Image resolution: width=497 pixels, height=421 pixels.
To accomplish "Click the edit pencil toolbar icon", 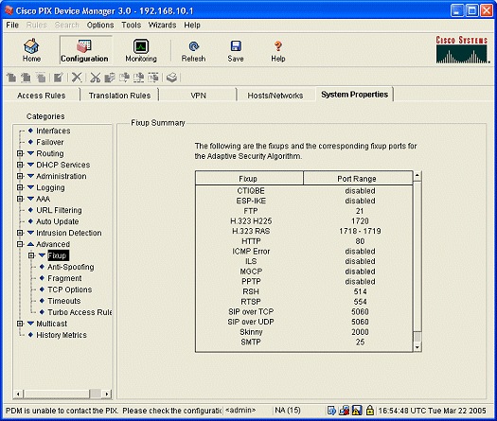I will 59,77.
